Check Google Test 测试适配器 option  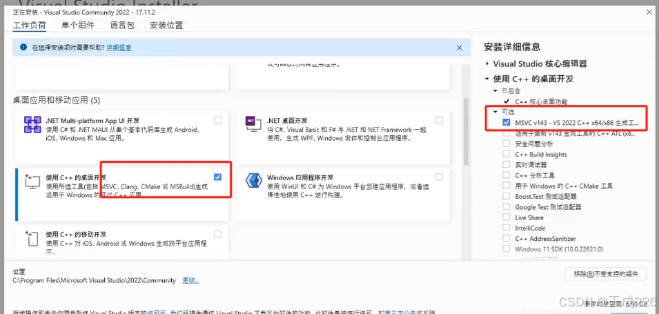(506, 207)
